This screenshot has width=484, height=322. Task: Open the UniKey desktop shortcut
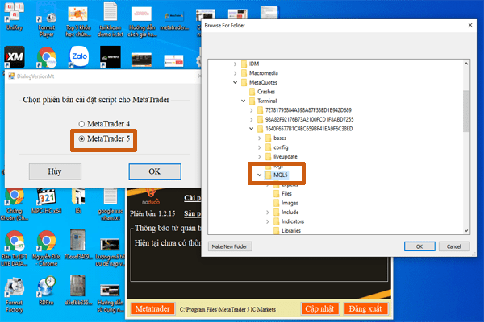tap(15, 16)
